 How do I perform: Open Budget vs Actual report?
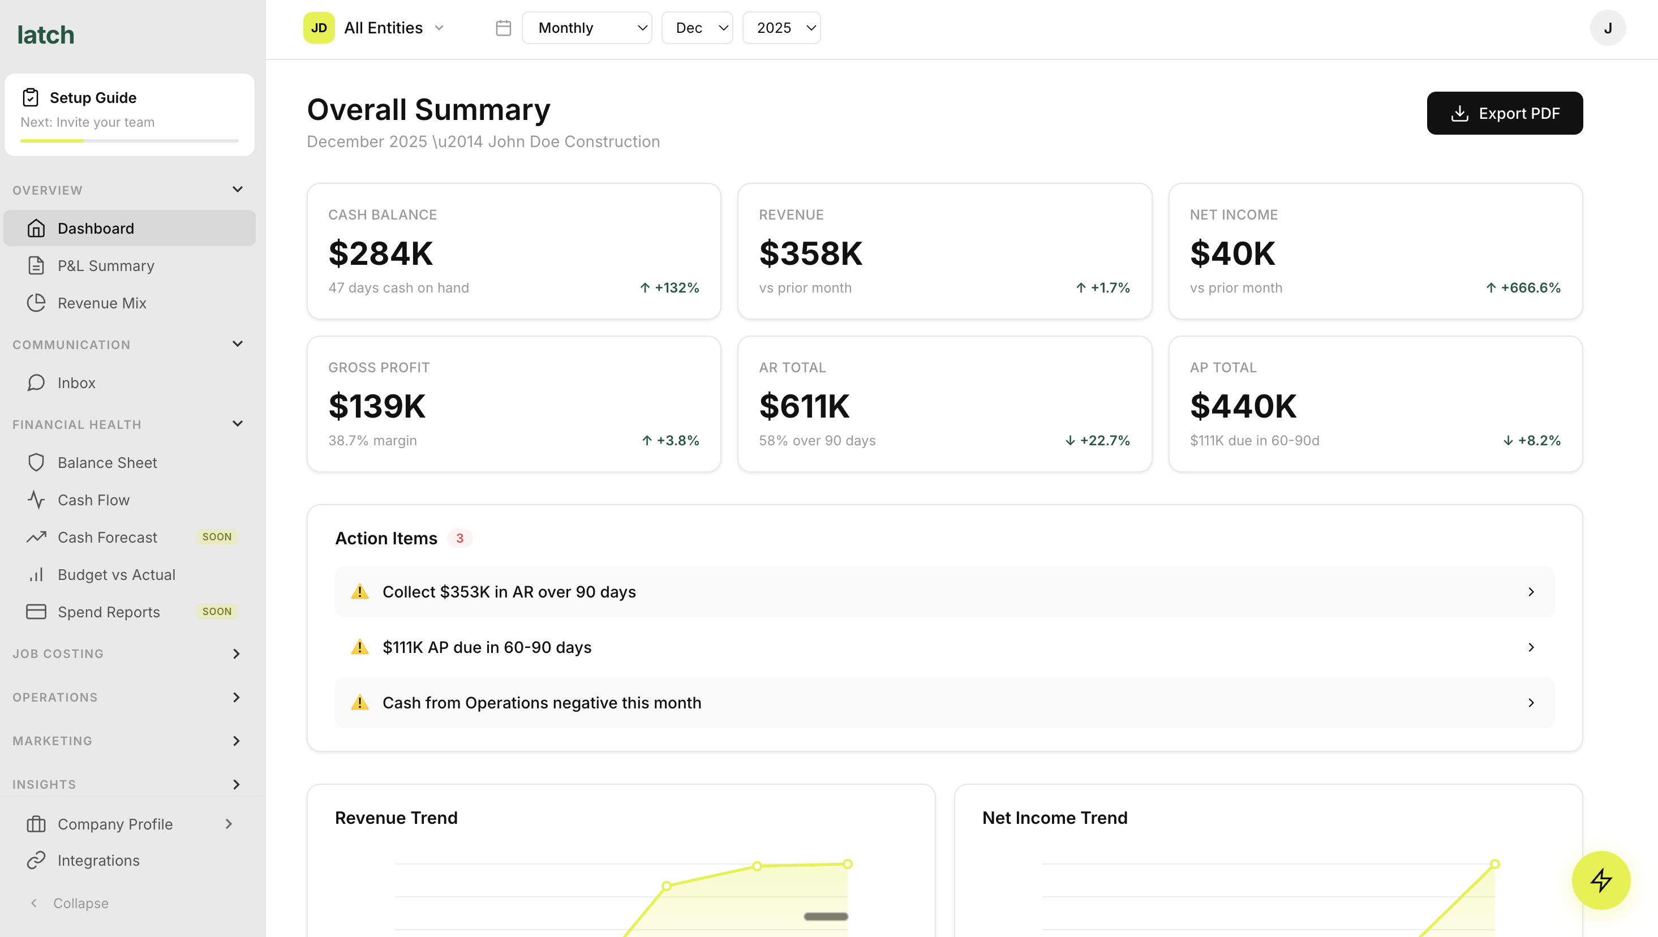[116, 575]
